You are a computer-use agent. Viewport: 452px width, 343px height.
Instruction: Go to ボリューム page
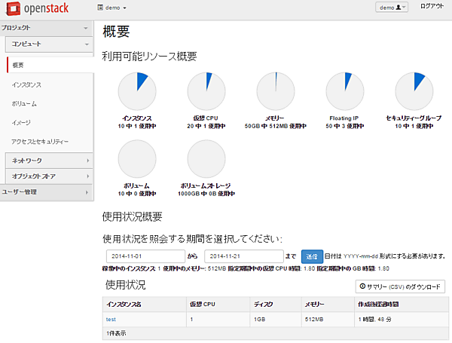point(24,103)
